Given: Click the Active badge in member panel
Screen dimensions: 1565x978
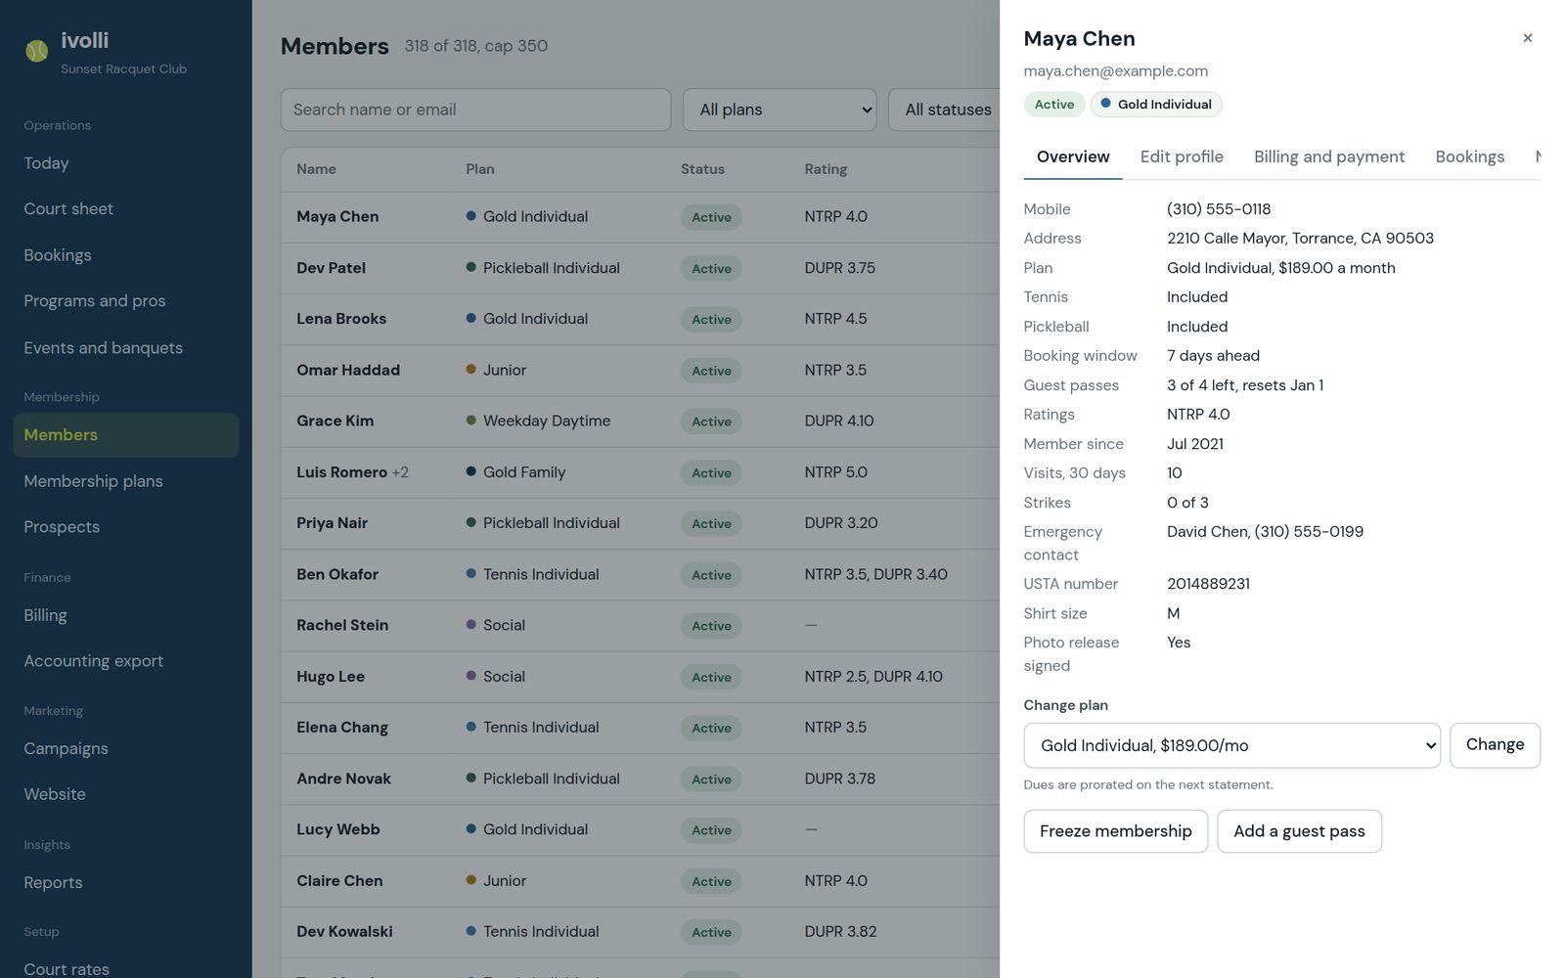Looking at the screenshot, I should (1053, 105).
